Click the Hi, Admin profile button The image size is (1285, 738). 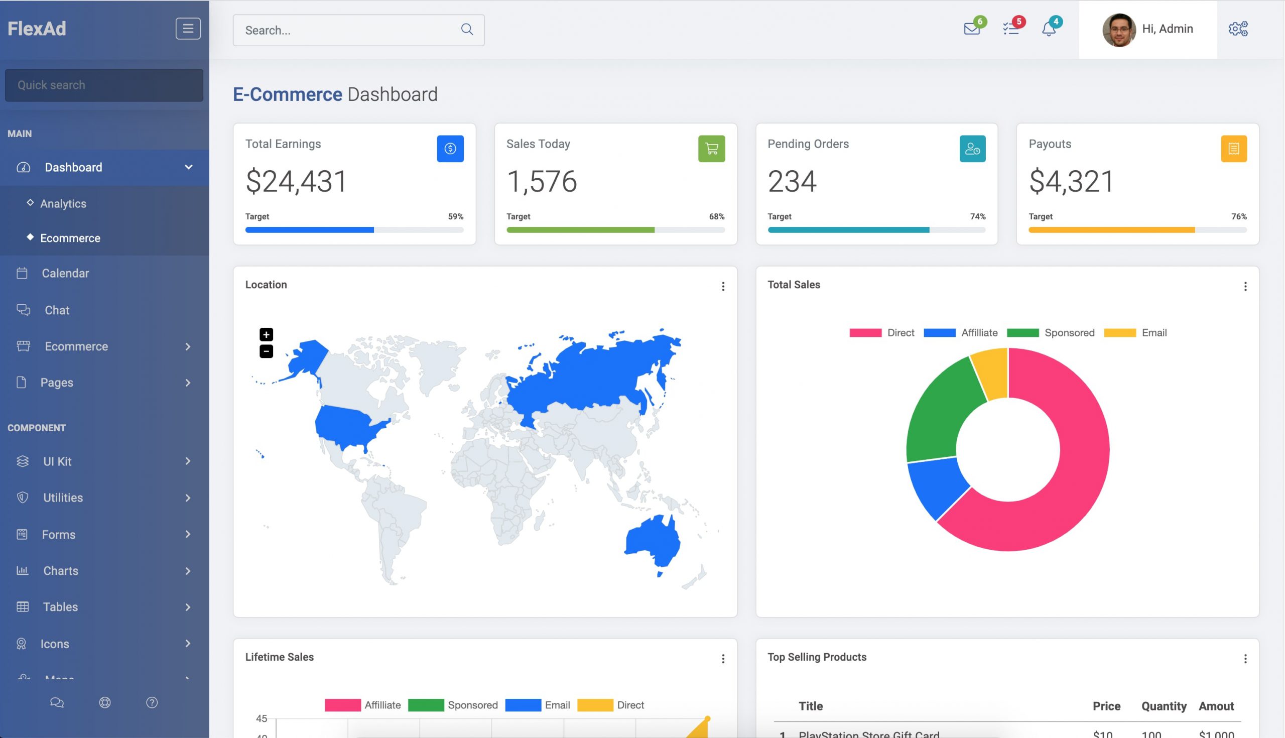coord(1147,30)
